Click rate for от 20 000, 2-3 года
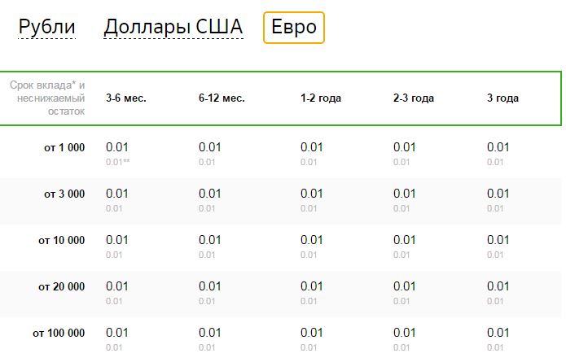The height and width of the screenshot is (362, 566). tap(404, 286)
